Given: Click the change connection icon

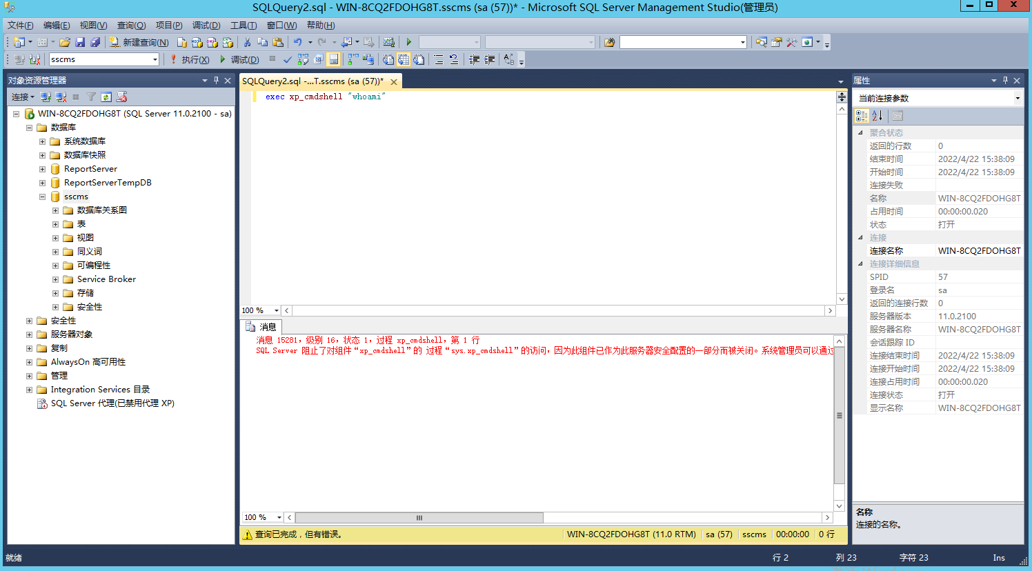Looking at the screenshot, I should click(x=34, y=59).
